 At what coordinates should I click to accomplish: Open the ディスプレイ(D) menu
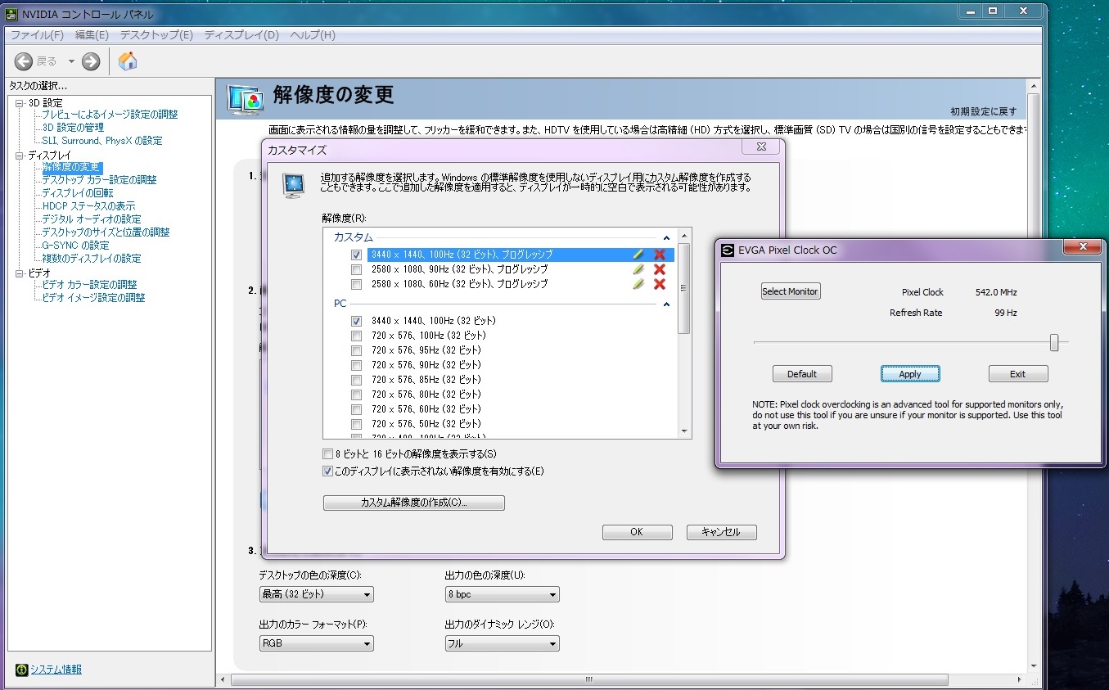tap(241, 35)
